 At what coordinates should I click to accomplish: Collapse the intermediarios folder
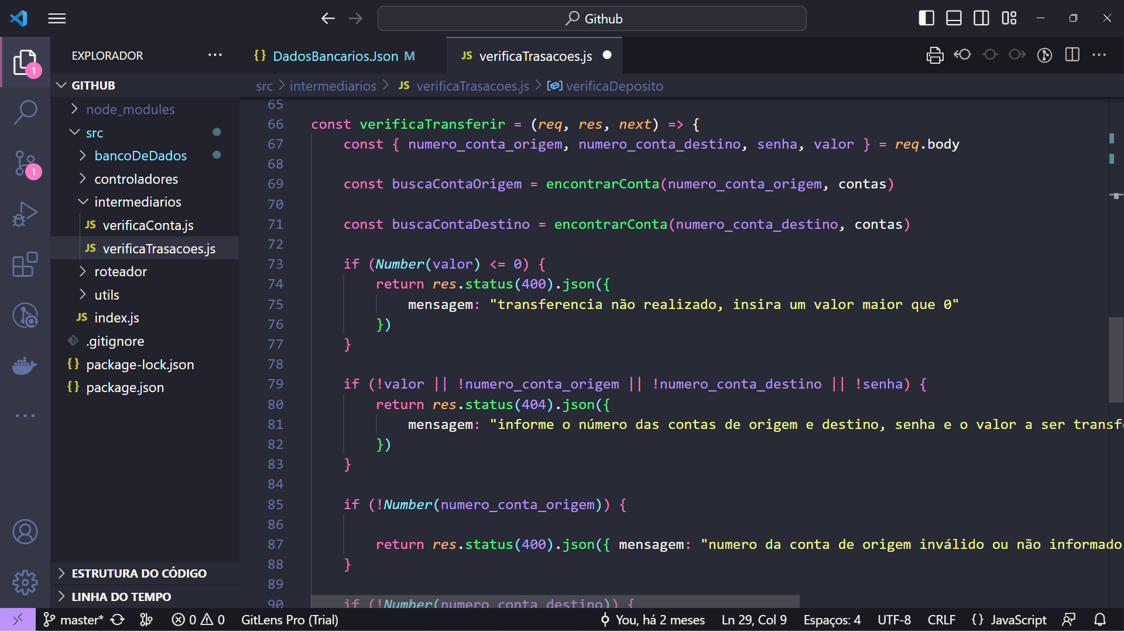point(138,202)
